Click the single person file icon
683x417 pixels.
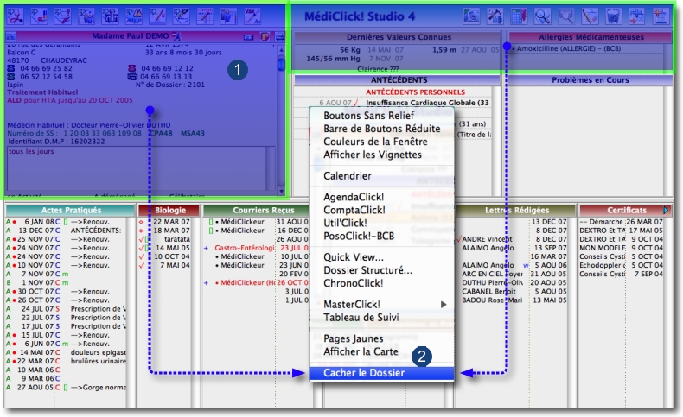[x=228, y=16]
